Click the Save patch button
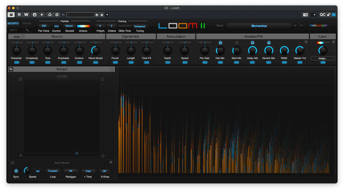Screen dimensions: 344x191 click(220, 26)
